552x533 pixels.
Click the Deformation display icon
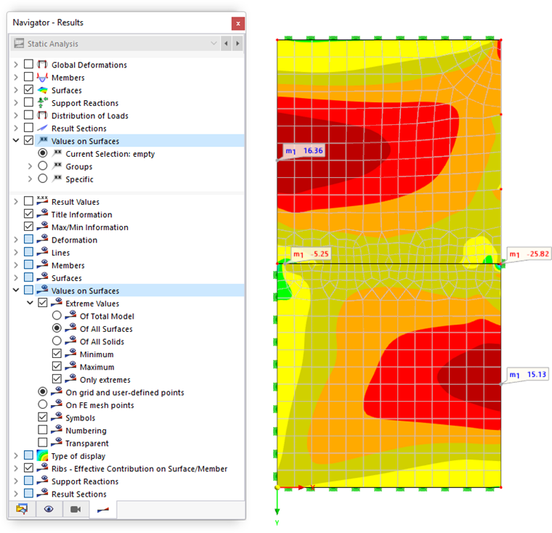pos(42,239)
